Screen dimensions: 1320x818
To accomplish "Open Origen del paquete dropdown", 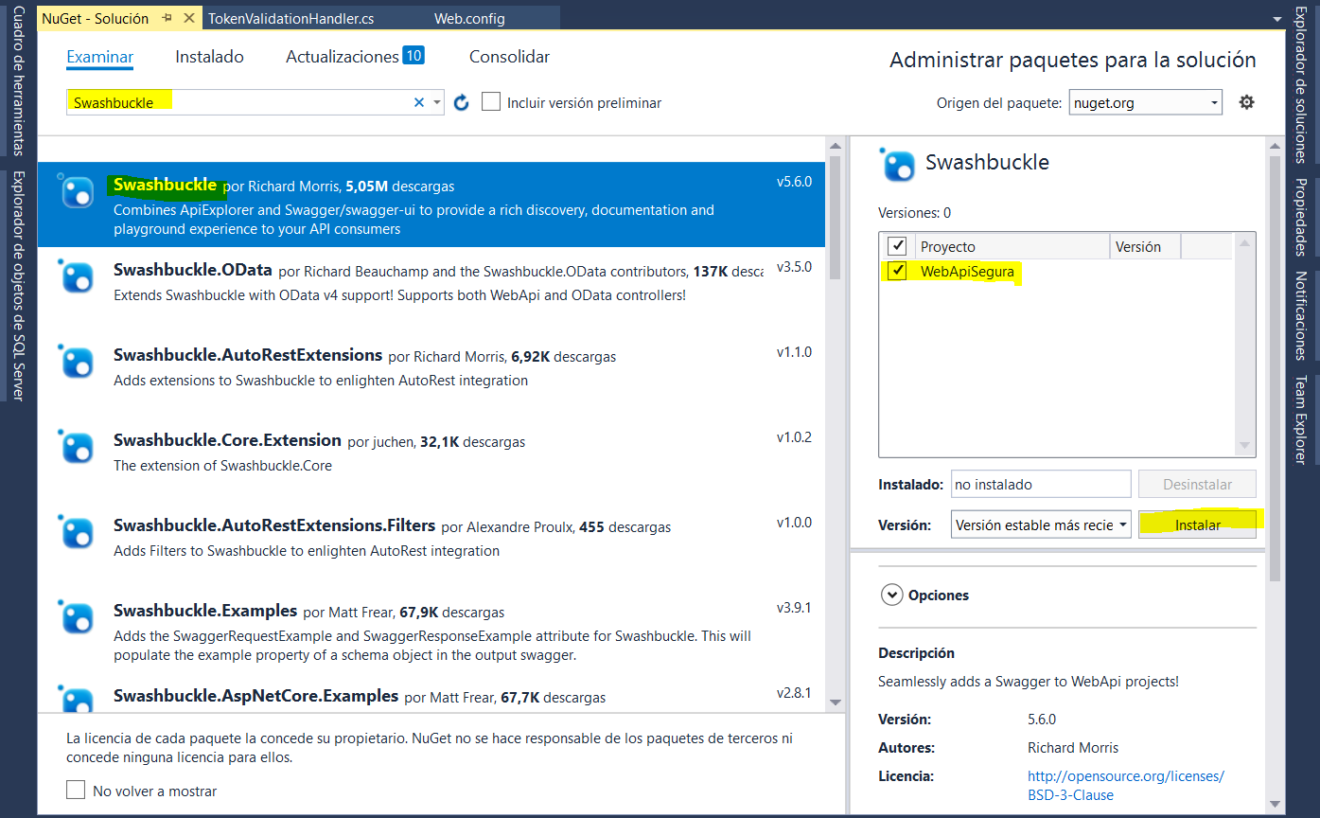I will [1145, 102].
